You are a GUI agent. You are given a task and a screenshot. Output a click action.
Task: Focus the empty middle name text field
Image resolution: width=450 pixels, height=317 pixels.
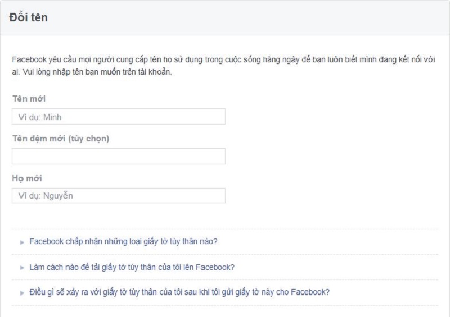(119, 157)
